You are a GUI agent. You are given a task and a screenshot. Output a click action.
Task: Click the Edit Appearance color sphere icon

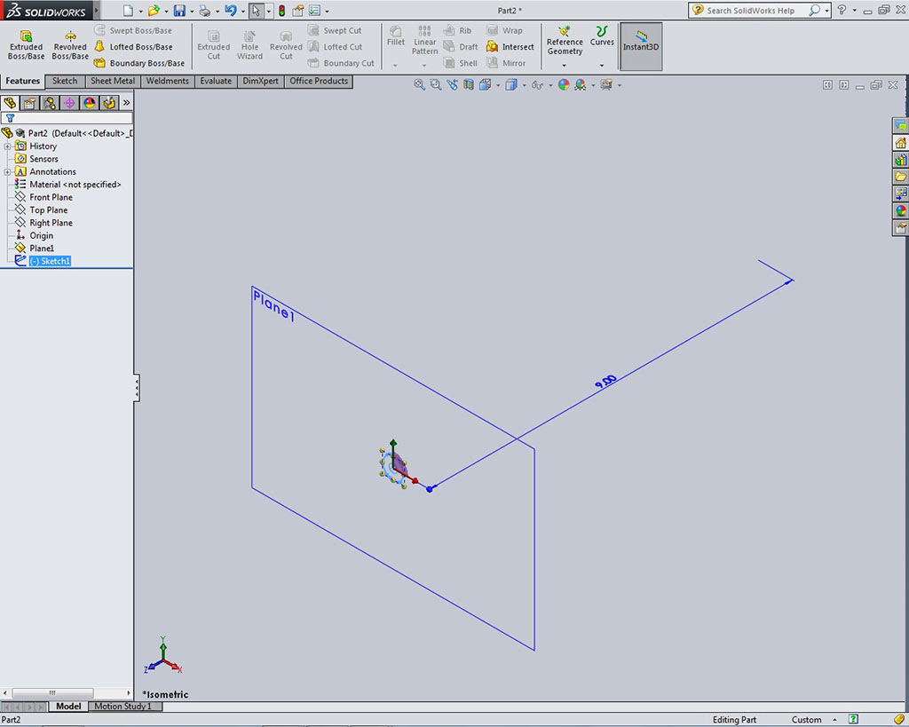pos(563,85)
